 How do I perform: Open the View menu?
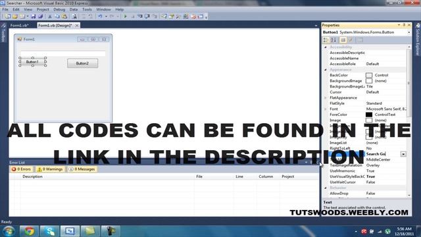pos(28,9)
